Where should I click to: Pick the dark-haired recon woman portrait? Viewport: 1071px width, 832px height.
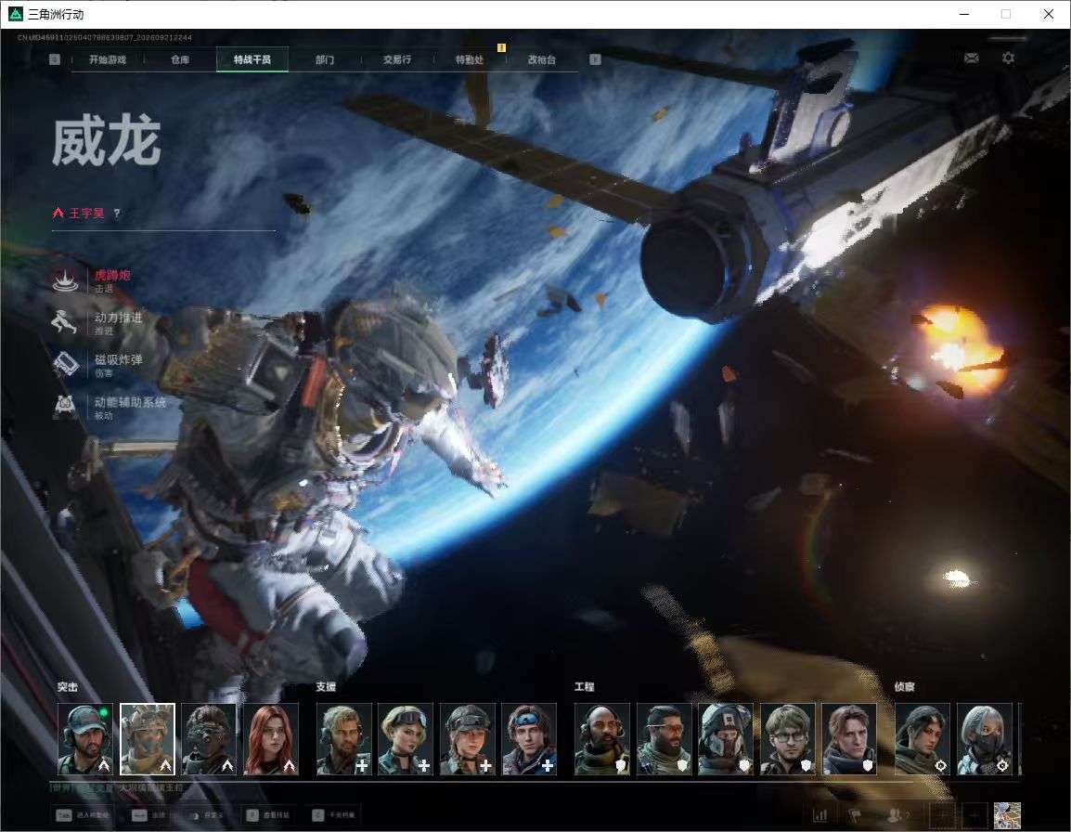pyautogui.click(x=923, y=739)
